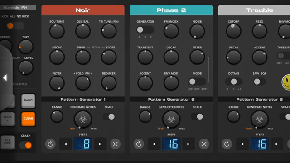The width and height of the screenshot is (290, 163).
Task: Click Pattern Generator 2 steps display showing 16
Action: pos(171,144)
